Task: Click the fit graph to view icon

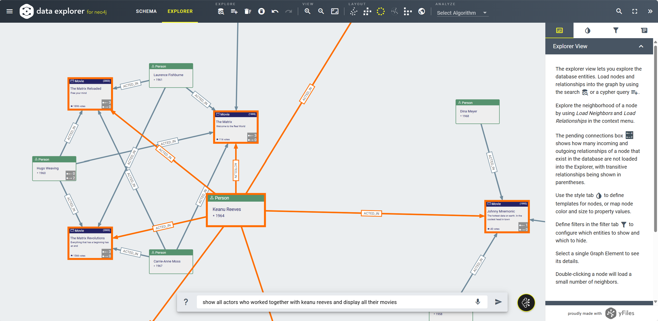Action: [x=335, y=11]
